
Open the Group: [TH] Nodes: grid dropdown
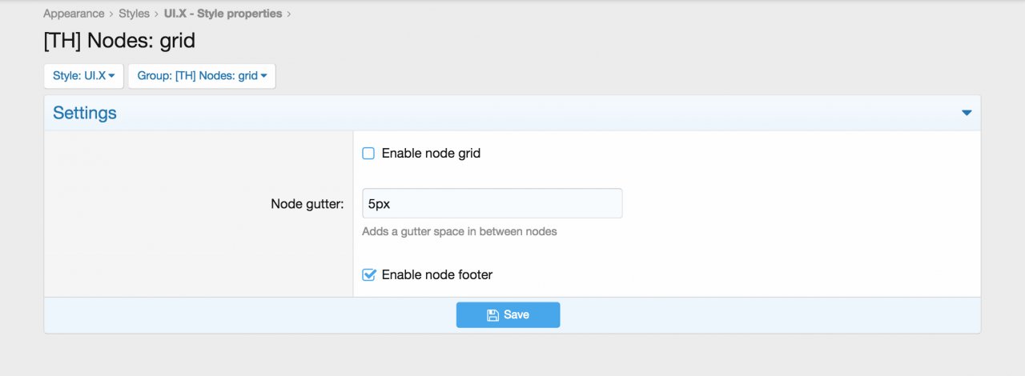click(201, 77)
